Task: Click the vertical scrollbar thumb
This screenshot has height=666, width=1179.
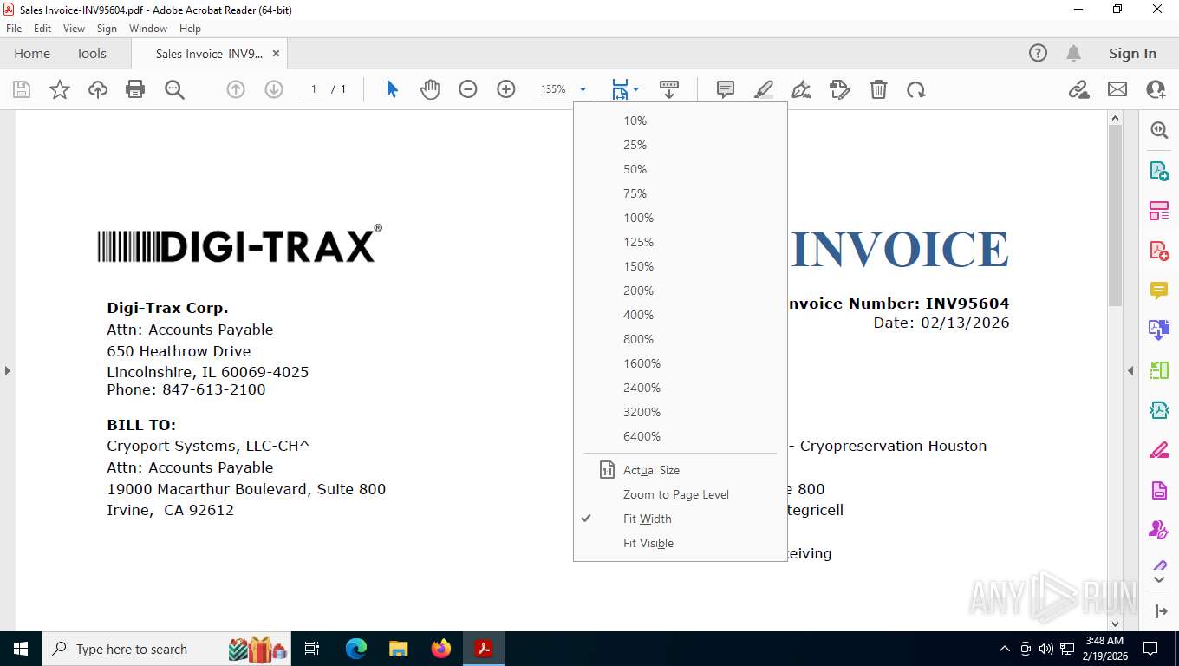Action: (1115, 214)
